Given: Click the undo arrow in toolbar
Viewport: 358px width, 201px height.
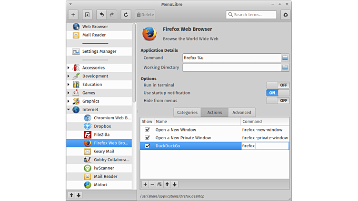Looking at the screenshot, I should click(101, 15).
